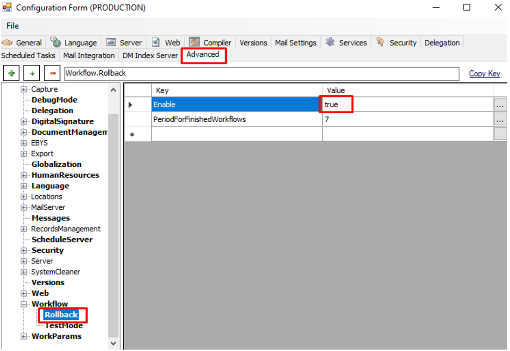Select the Rollback tree item
510x351 pixels.
[61, 315]
